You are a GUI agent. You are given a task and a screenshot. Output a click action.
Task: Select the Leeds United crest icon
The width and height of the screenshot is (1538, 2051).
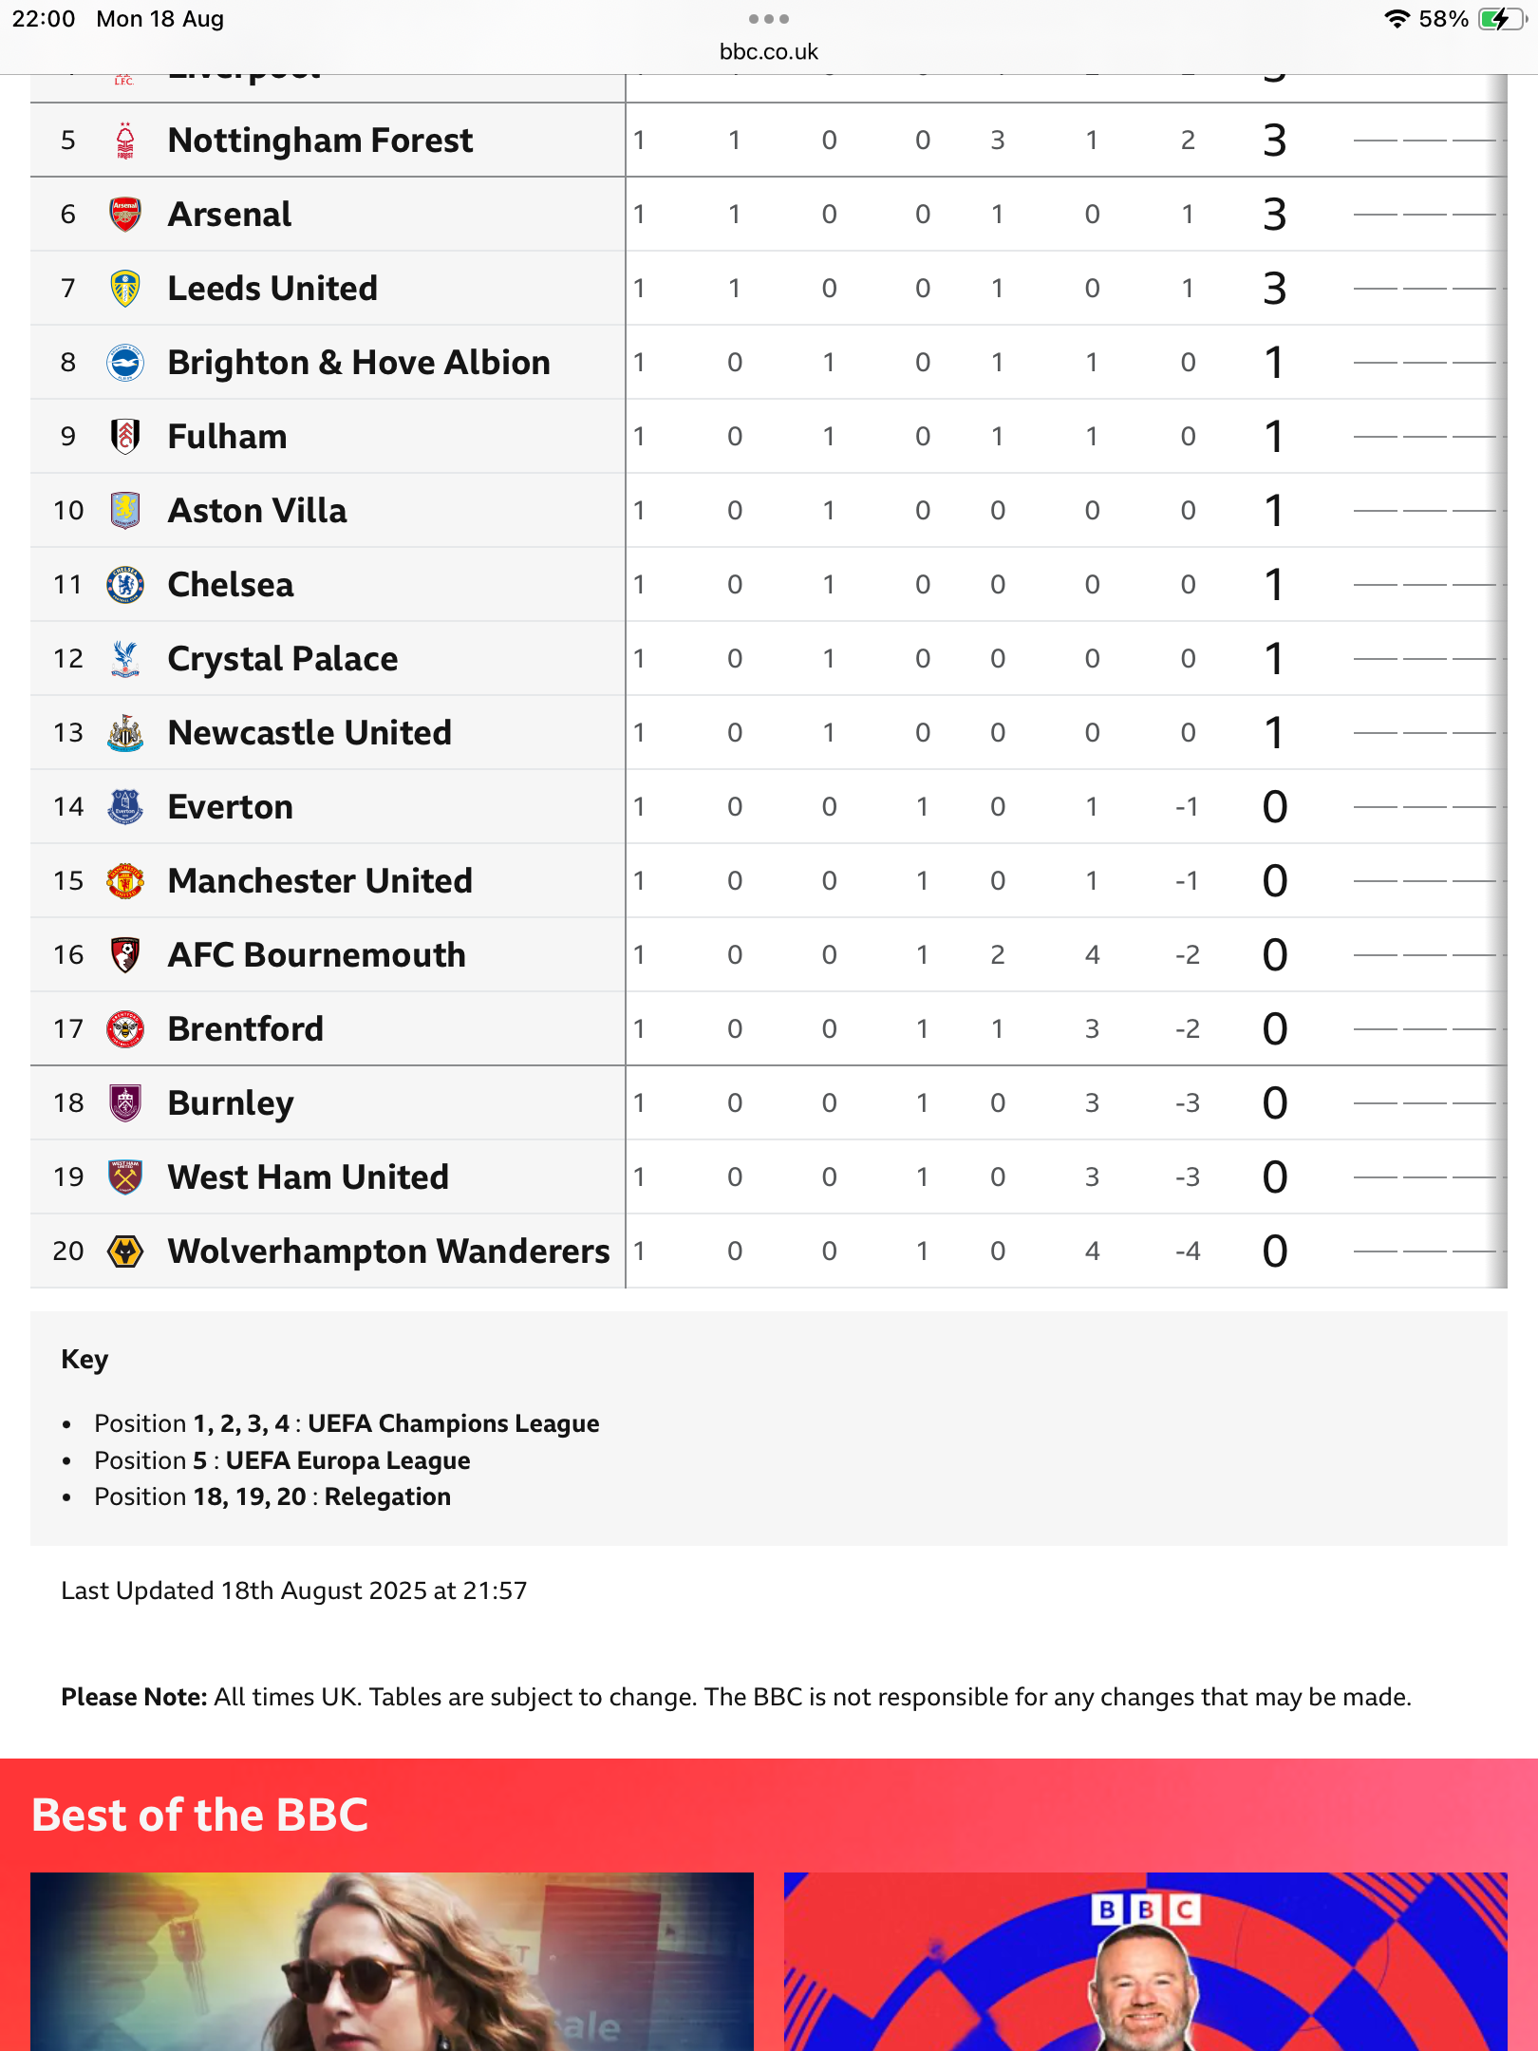click(125, 289)
